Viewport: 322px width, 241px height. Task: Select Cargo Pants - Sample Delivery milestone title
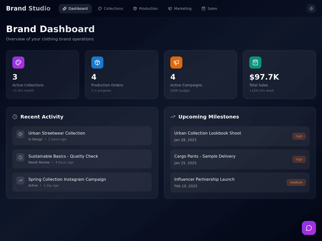[x=205, y=156]
